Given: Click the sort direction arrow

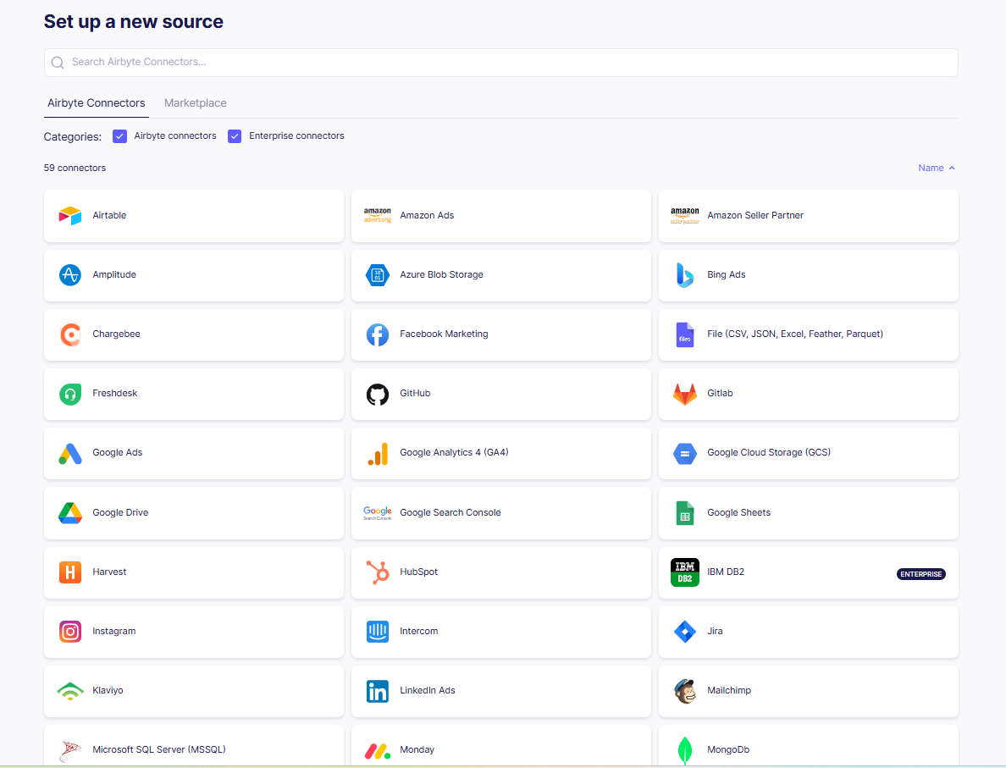Looking at the screenshot, I should coord(952,168).
